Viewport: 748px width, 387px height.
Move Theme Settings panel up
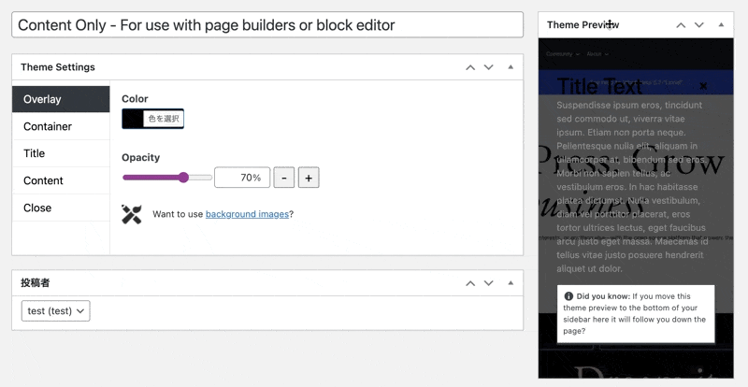tap(470, 67)
